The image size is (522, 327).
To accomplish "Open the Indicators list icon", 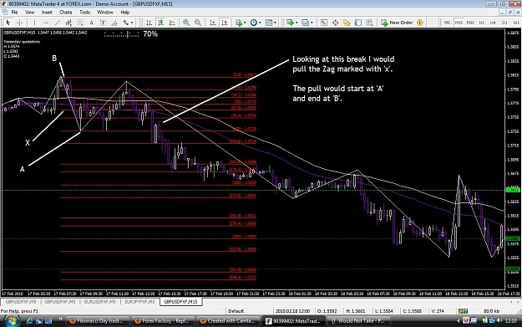I will click(239, 23).
